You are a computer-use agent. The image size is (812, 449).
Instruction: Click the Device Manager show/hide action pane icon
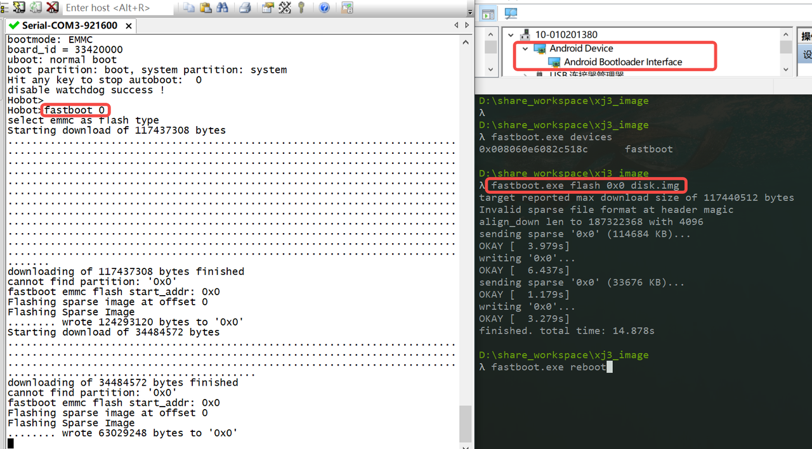coord(488,13)
